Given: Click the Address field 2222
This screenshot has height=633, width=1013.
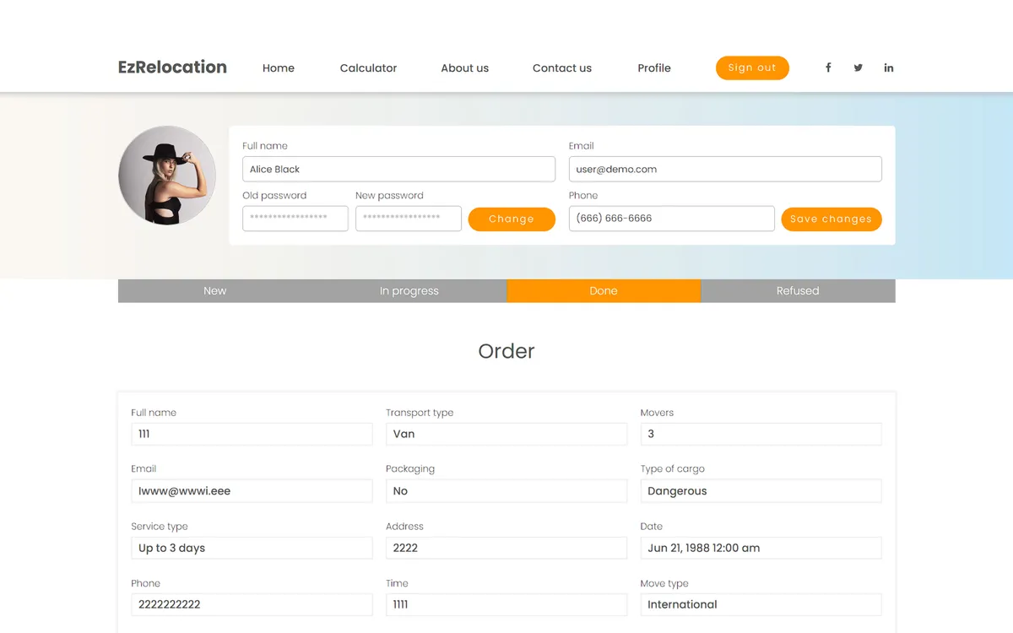Looking at the screenshot, I should [506, 548].
